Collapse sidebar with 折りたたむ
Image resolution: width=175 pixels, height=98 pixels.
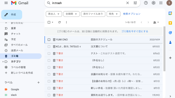coord(17,23)
